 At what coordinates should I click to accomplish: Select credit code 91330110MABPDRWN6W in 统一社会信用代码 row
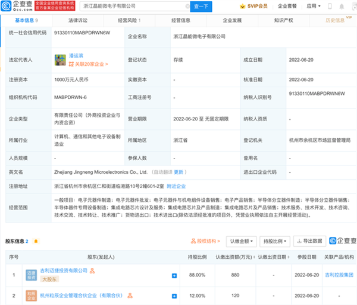[x=82, y=33]
